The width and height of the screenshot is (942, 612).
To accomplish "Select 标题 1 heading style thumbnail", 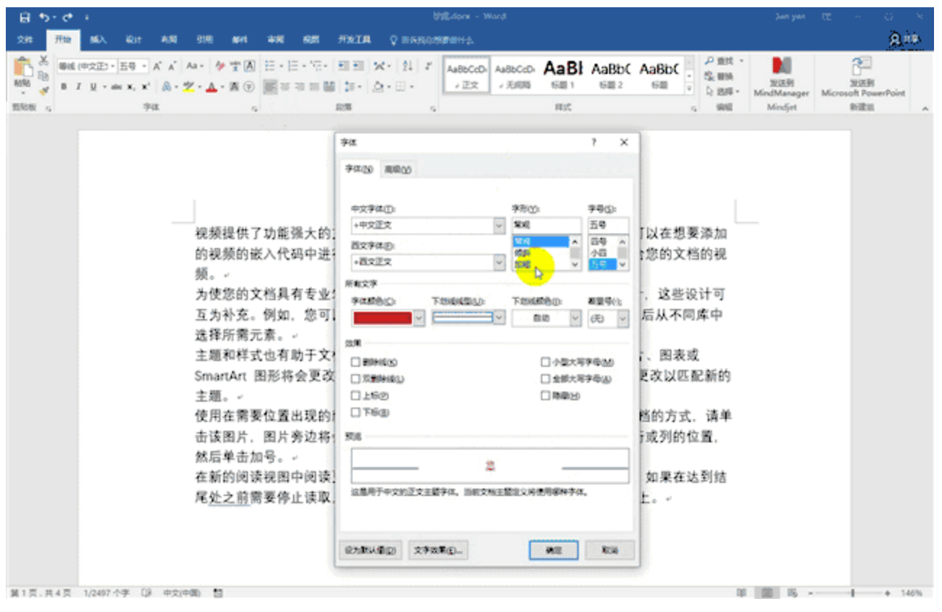I will (x=563, y=75).
